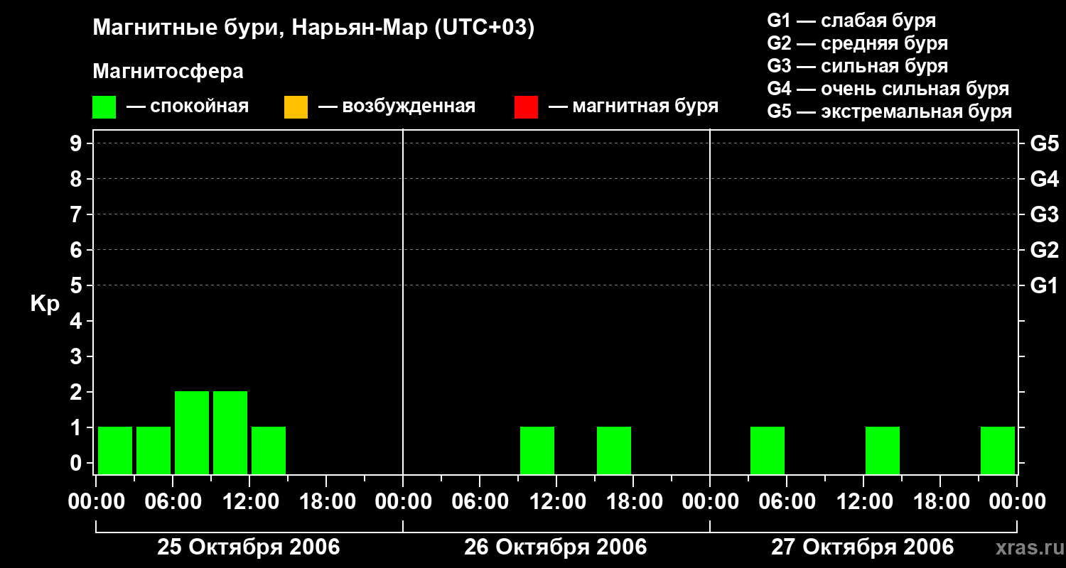Click the 'G2' label on the right axis
The width and height of the screenshot is (1066, 568).
point(1044,250)
